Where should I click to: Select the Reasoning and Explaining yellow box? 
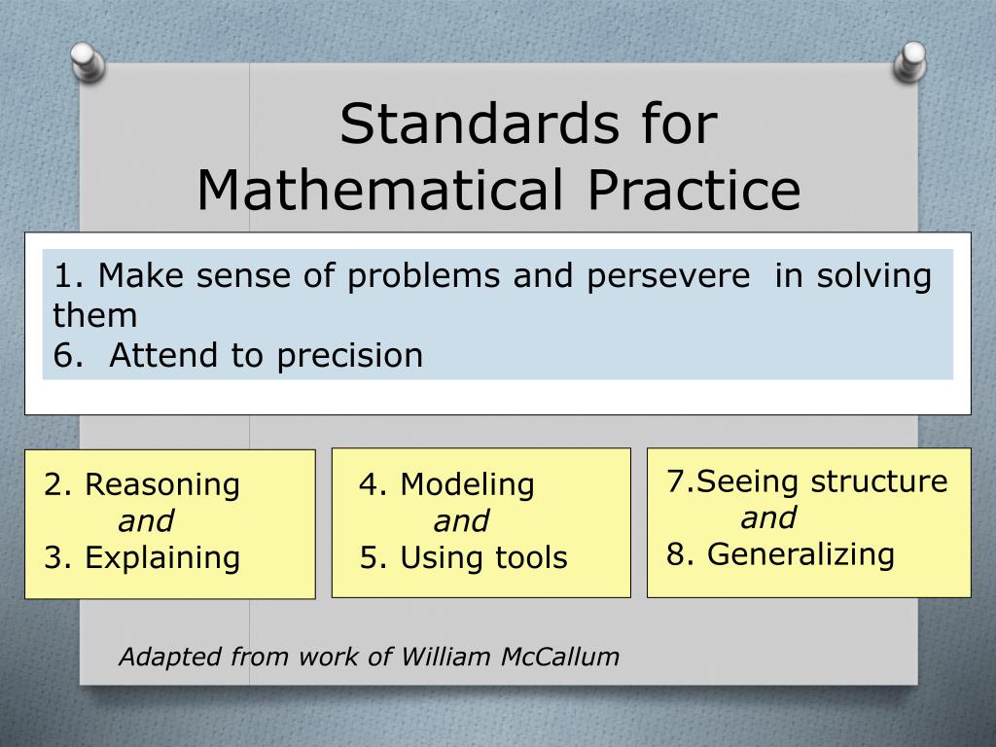[x=169, y=524]
